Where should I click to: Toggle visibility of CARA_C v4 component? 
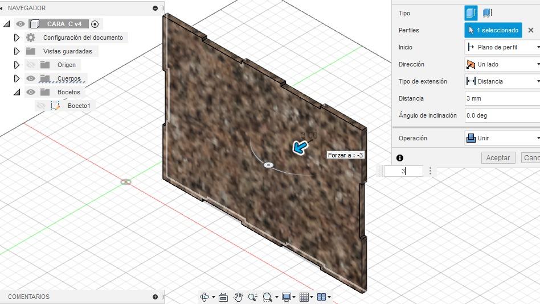pos(21,24)
